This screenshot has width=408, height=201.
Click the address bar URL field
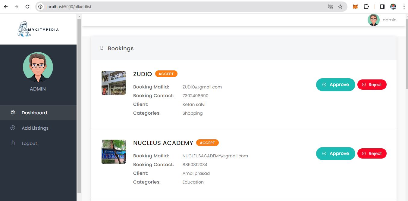[x=181, y=7]
